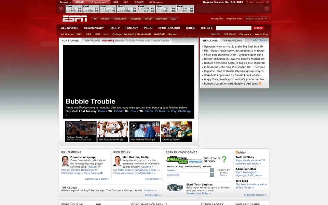Click video camera icon after Illinois link
This screenshot has height=205, width=328.
coord(110,111)
